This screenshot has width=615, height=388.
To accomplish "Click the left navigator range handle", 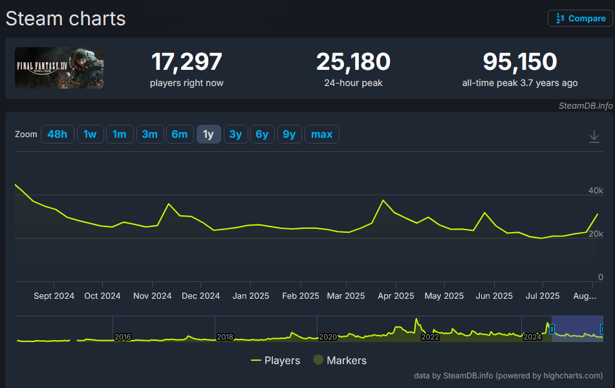I will click(x=552, y=329).
